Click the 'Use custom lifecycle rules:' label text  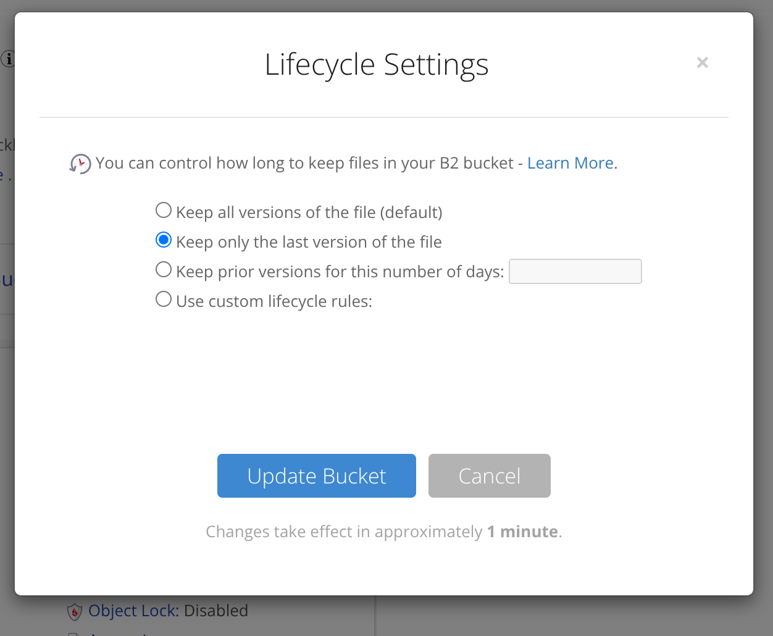click(274, 301)
